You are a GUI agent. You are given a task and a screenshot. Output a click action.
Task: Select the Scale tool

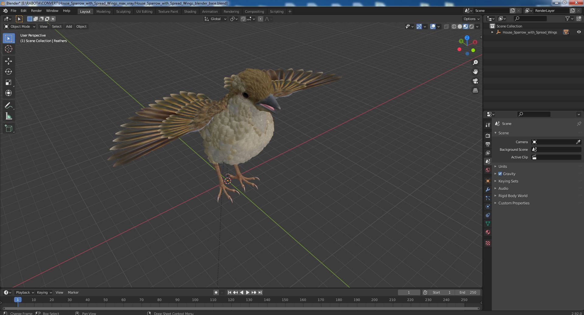pyautogui.click(x=9, y=82)
